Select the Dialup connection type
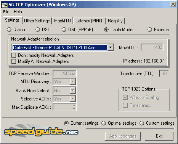Viewport: 178px width, 144px height. tap(16, 30)
